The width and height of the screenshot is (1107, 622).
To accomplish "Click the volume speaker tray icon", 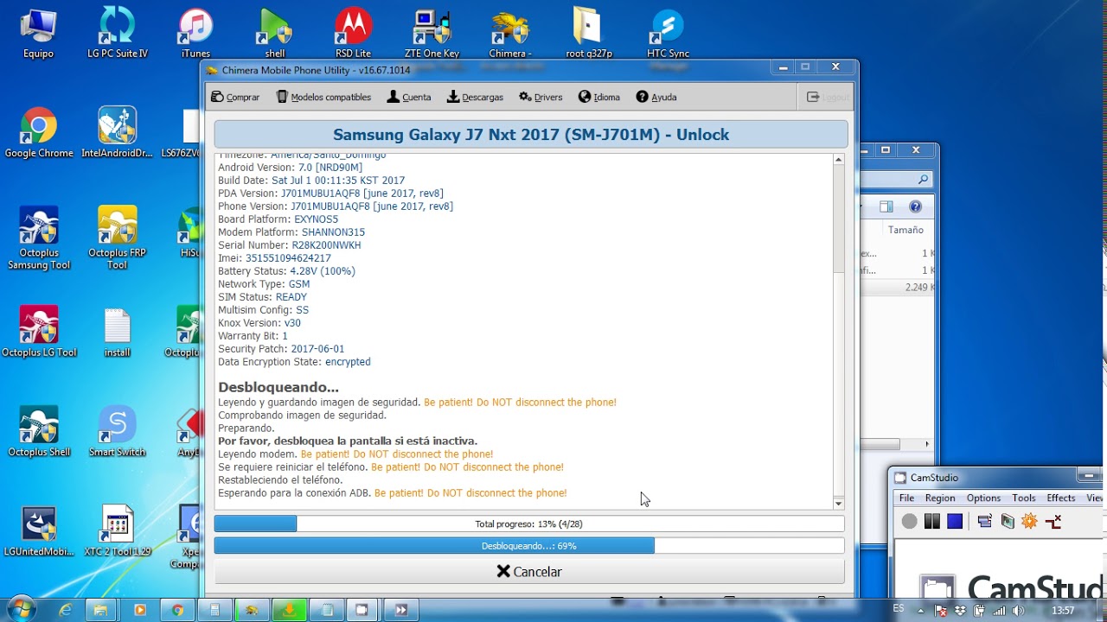I will [x=1020, y=610].
